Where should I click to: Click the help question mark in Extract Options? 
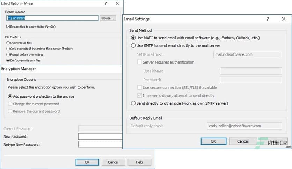pos(106,3)
